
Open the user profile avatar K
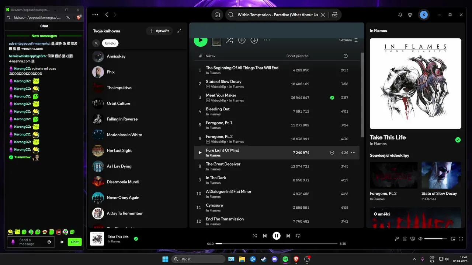pos(424,15)
